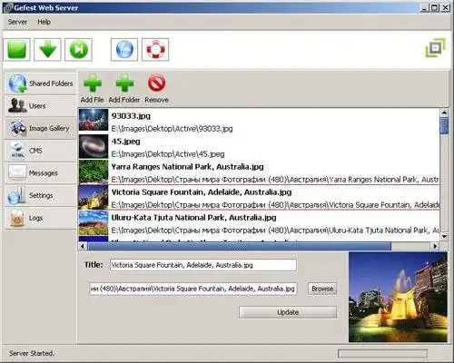Viewport: 454px width, 363px height.
Task: Click the horizontal scrollbar thumb
Action: [x=239, y=246]
